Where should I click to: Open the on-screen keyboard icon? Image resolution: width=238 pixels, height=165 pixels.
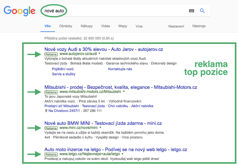point(192,11)
